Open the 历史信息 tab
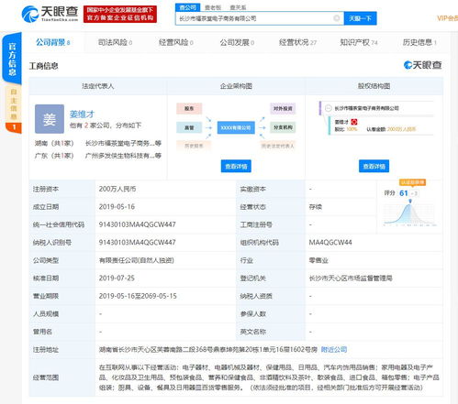The width and height of the screenshot is (458, 404). [419, 42]
